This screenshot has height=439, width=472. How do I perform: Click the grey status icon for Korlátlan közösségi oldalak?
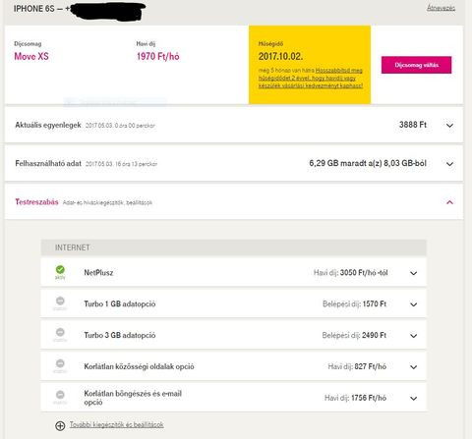click(x=60, y=363)
